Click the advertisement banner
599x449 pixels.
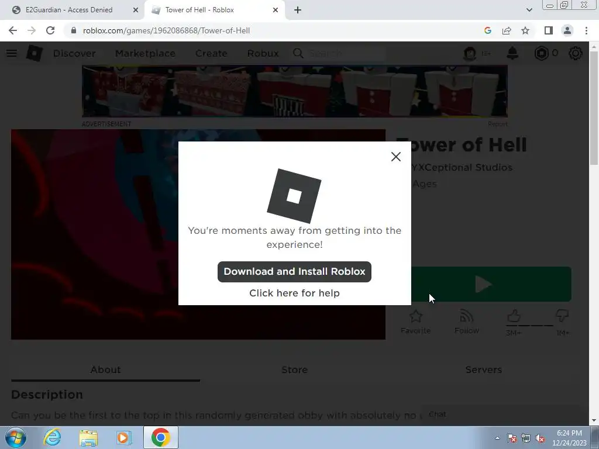tap(295, 91)
